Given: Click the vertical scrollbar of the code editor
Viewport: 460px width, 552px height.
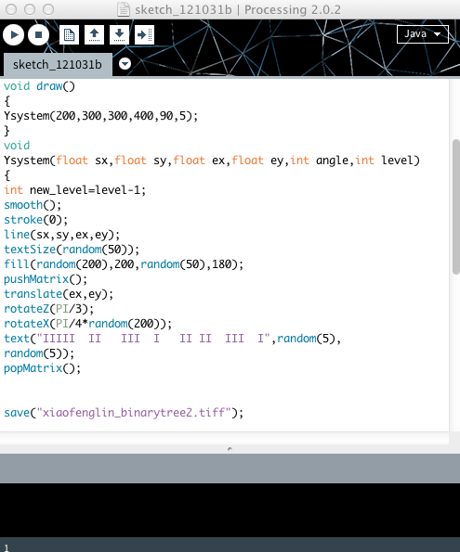Looking at the screenshot, I should click(x=456, y=207).
